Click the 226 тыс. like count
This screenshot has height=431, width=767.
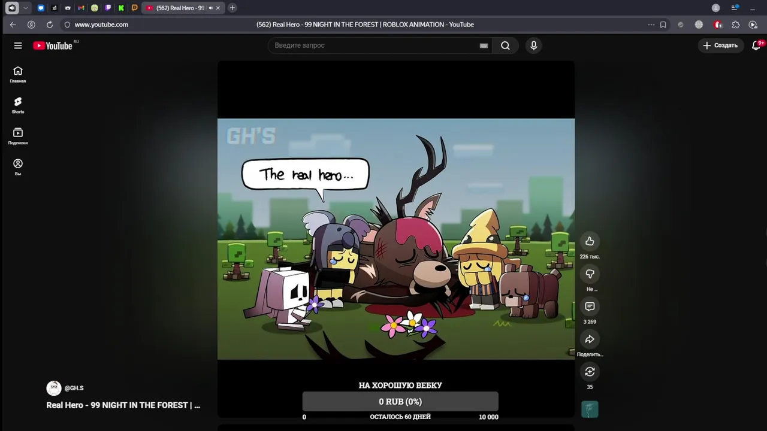[590, 257]
